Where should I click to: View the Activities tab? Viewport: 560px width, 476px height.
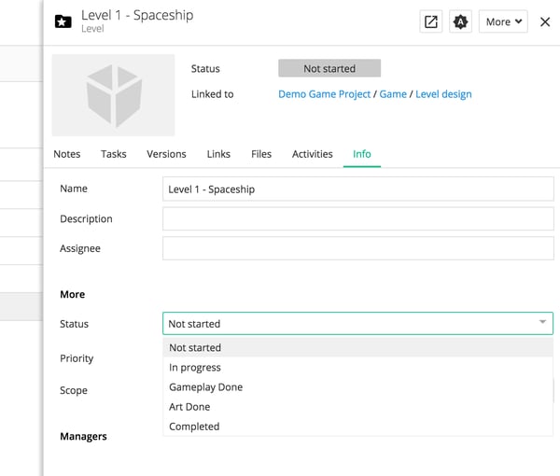click(x=312, y=154)
